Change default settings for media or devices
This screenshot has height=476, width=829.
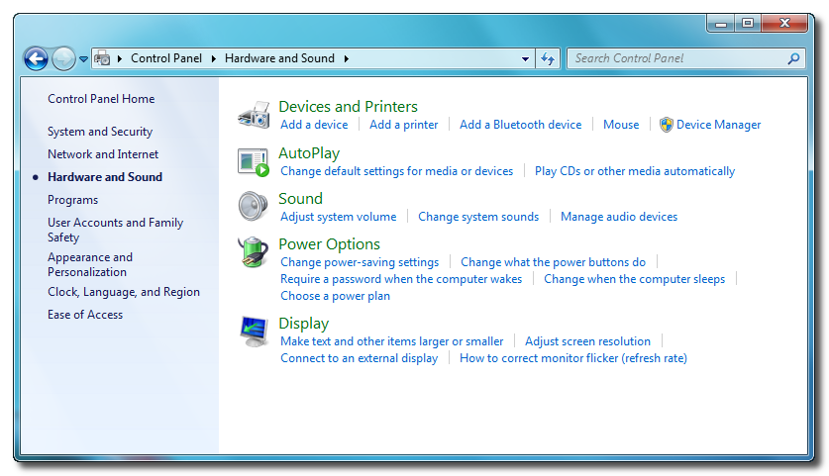(396, 171)
